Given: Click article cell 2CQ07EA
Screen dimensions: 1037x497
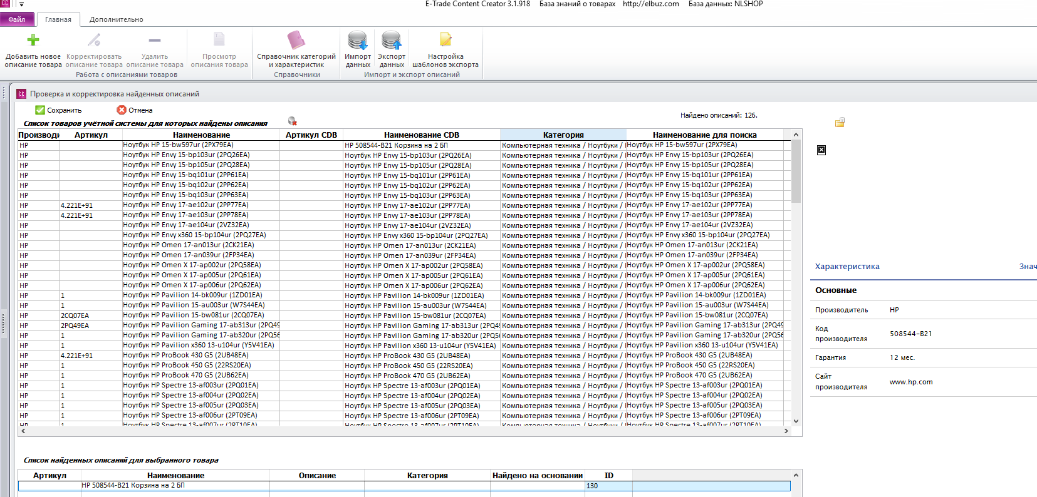Looking at the screenshot, I should [91, 315].
